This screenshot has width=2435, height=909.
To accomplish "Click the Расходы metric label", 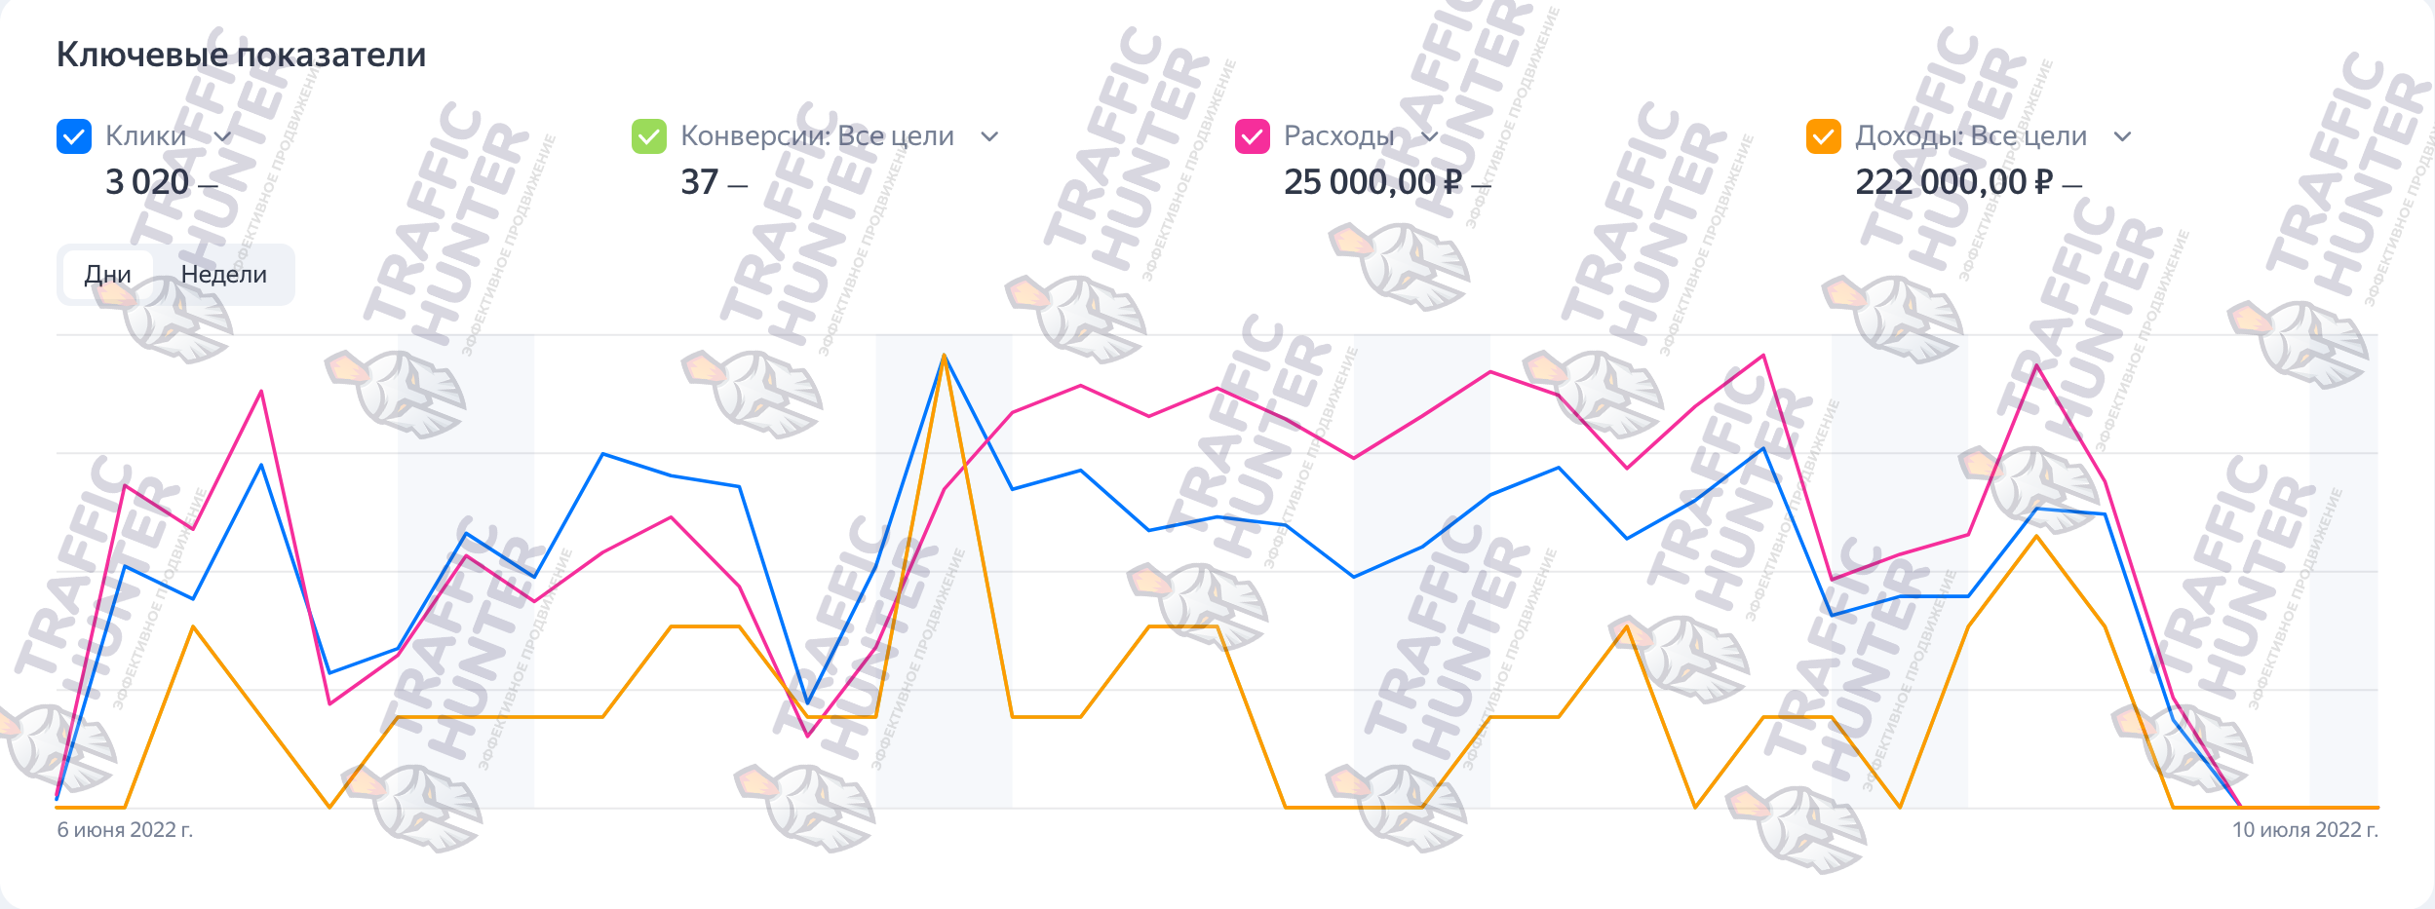I will click(x=1338, y=136).
